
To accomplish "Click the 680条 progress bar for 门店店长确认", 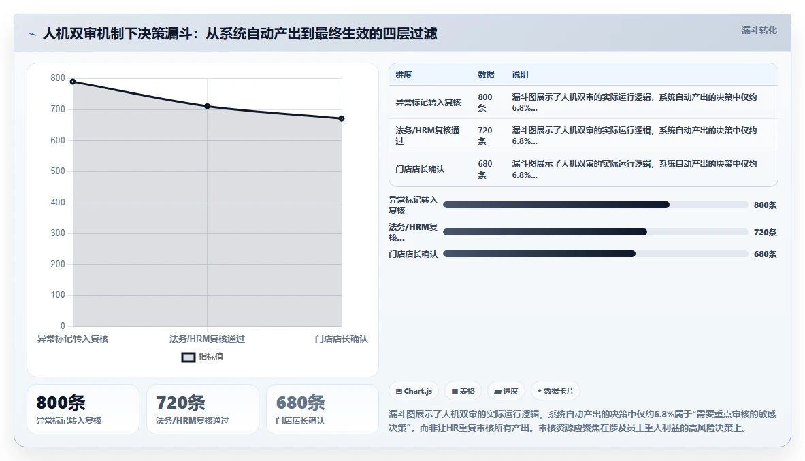I will pyautogui.click(x=595, y=254).
